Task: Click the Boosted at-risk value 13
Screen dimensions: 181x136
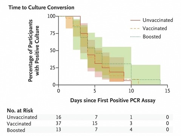Action: pos(58,130)
